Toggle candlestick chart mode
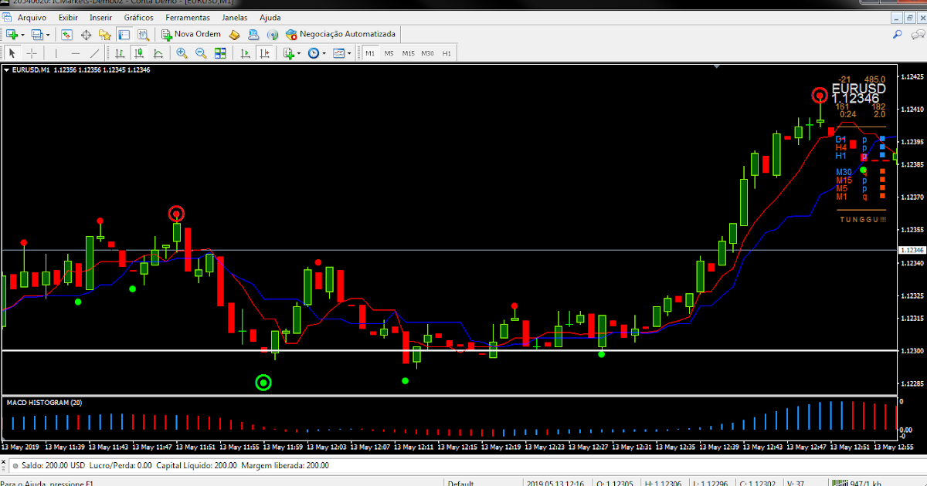This screenshot has height=486, width=927. (139, 53)
